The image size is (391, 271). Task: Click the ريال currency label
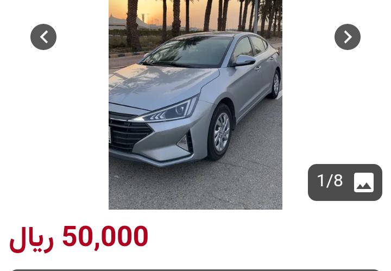31,240
